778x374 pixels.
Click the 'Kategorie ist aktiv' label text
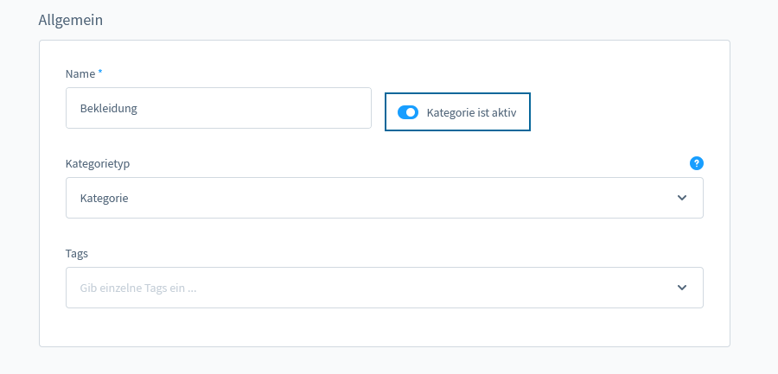pyautogui.click(x=471, y=112)
